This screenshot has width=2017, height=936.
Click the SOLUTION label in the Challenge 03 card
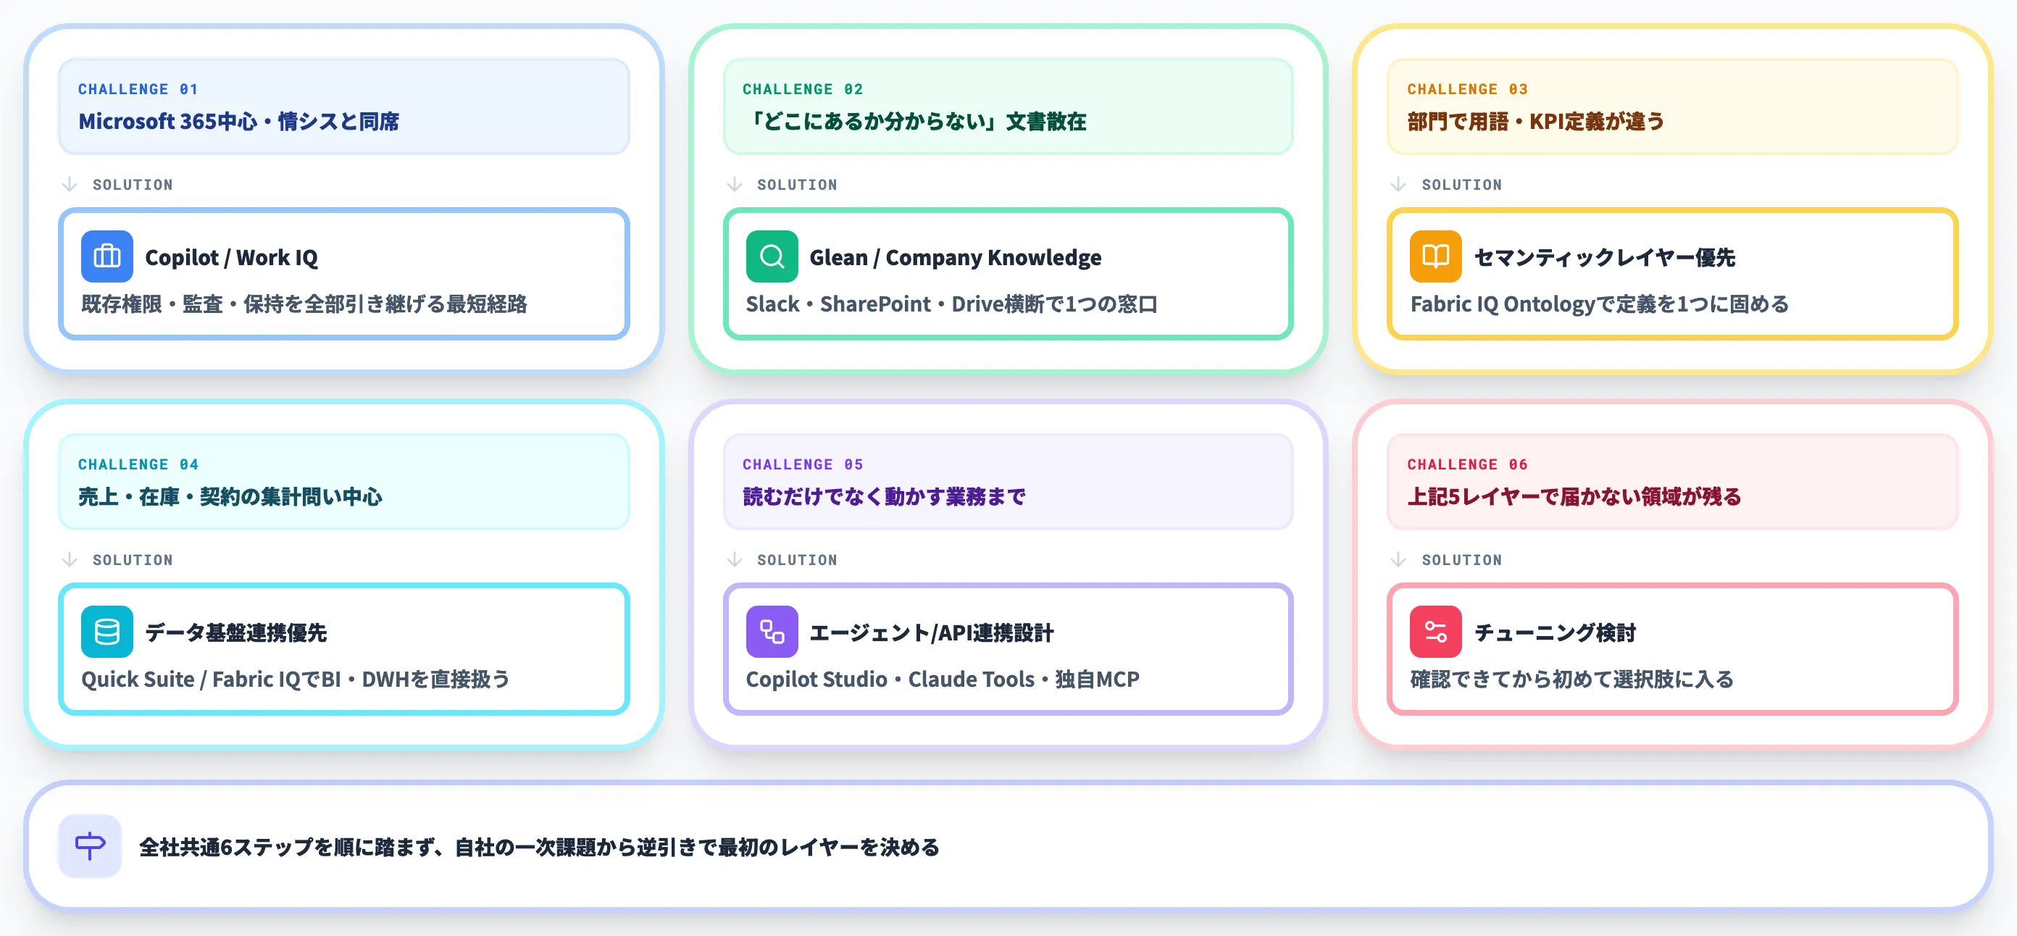[x=1462, y=185]
